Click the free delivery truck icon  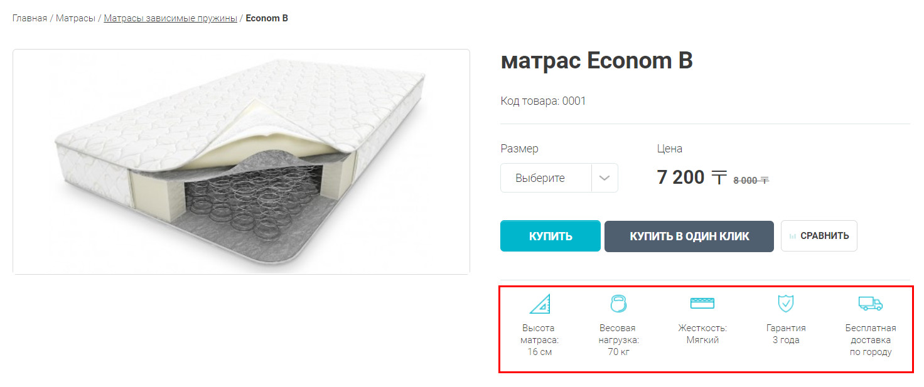pos(871,304)
